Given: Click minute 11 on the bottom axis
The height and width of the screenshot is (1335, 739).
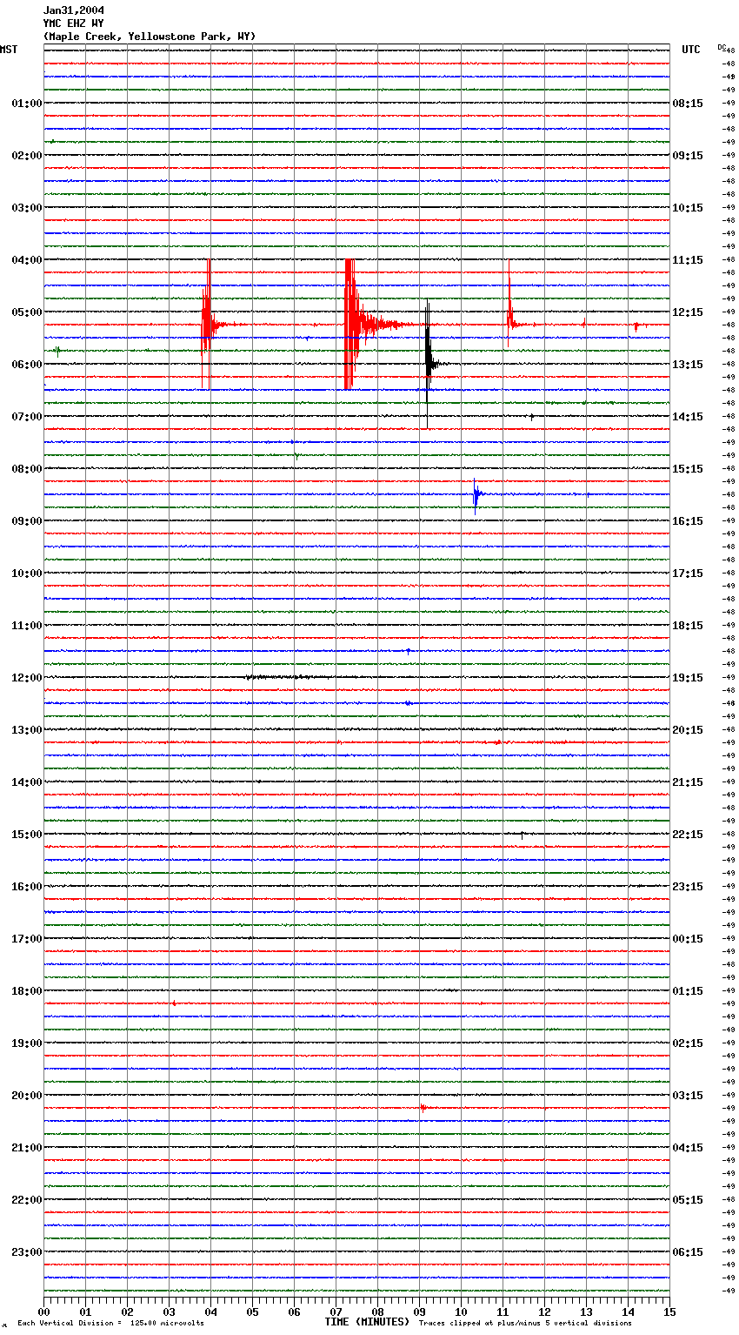Looking at the screenshot, I should tap(503, 1312).
